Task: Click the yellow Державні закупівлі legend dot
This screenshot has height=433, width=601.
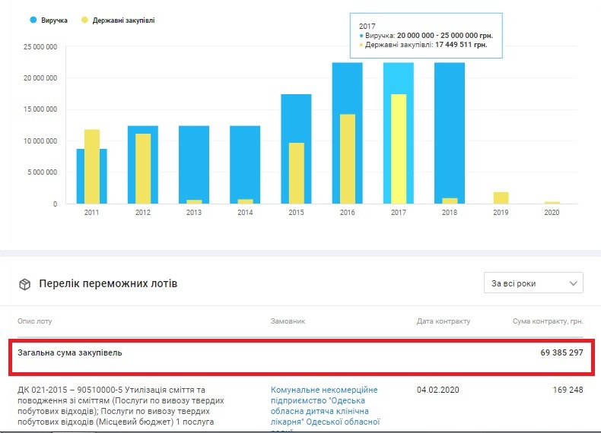Action: coord(84,20)
